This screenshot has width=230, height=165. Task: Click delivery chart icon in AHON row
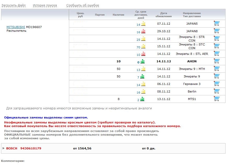pos(142,62)
